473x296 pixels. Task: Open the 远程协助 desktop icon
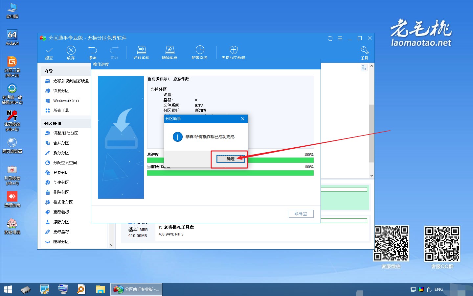pyautogui.click(x=12, y=199)
